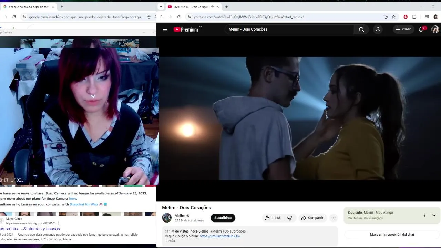Go forward in Google browser window

[x=5, y=17]
